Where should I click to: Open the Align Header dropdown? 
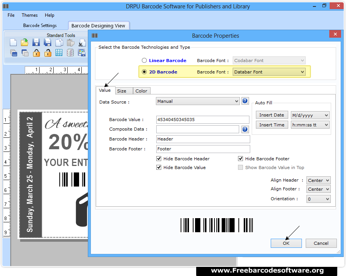pyautogui.click(x=318, y=180)
